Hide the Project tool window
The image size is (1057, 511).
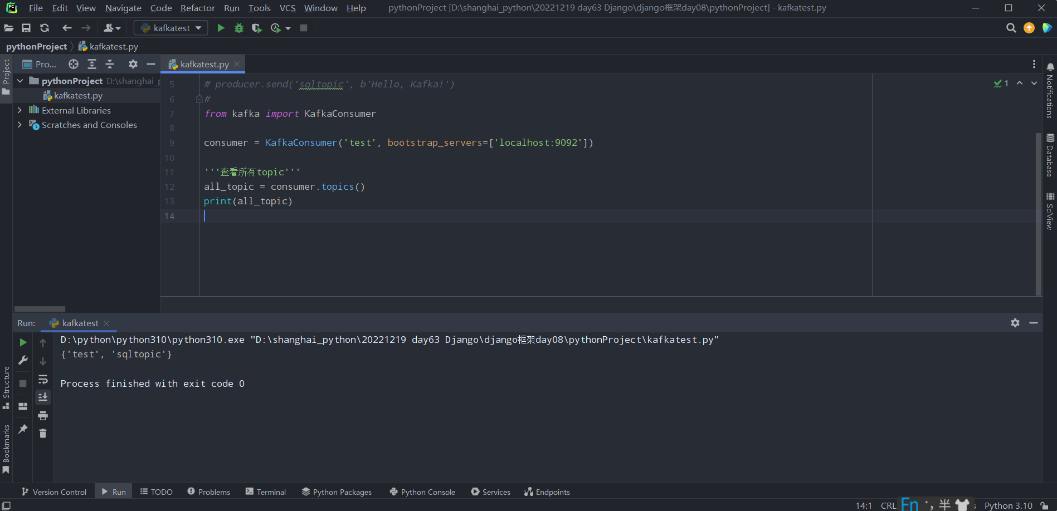click(150, 64)
